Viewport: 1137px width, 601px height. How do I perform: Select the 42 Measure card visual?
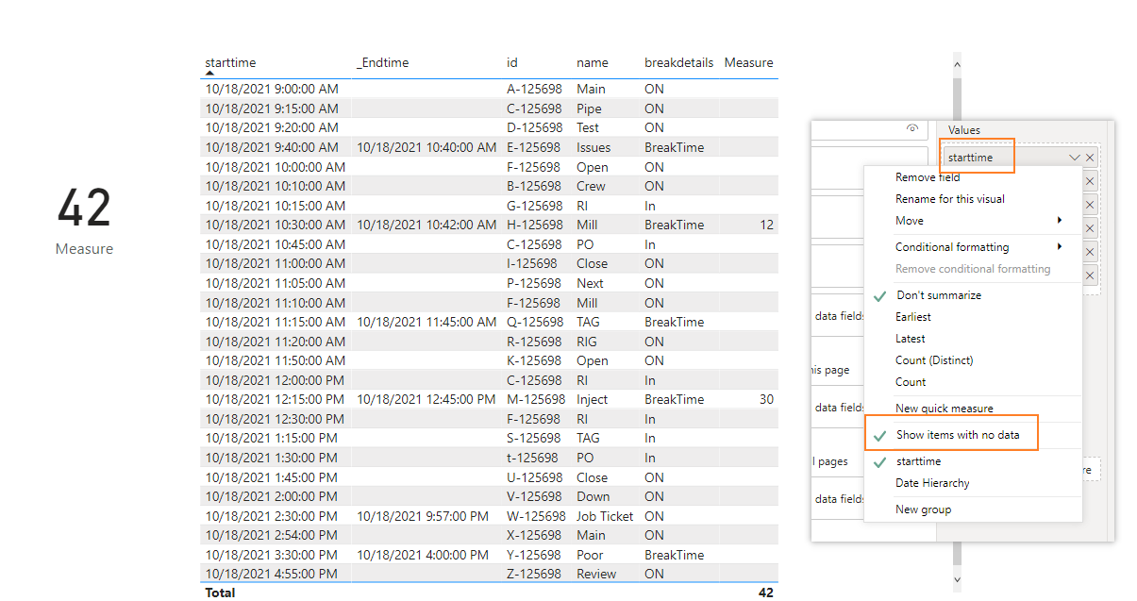(84, 219)
